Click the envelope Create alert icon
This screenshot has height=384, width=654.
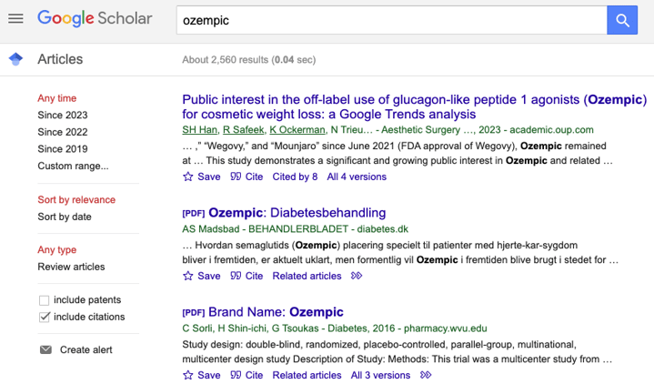45,350
